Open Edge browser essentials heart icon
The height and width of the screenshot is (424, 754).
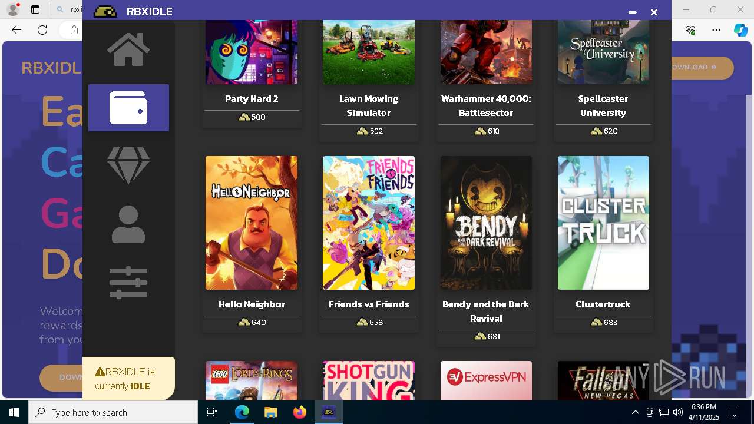pyautogui.click(x=691, y=30)
